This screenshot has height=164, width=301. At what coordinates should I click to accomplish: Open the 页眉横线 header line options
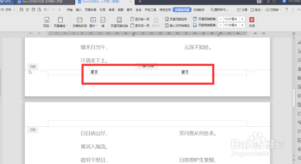tap(60, 22)
